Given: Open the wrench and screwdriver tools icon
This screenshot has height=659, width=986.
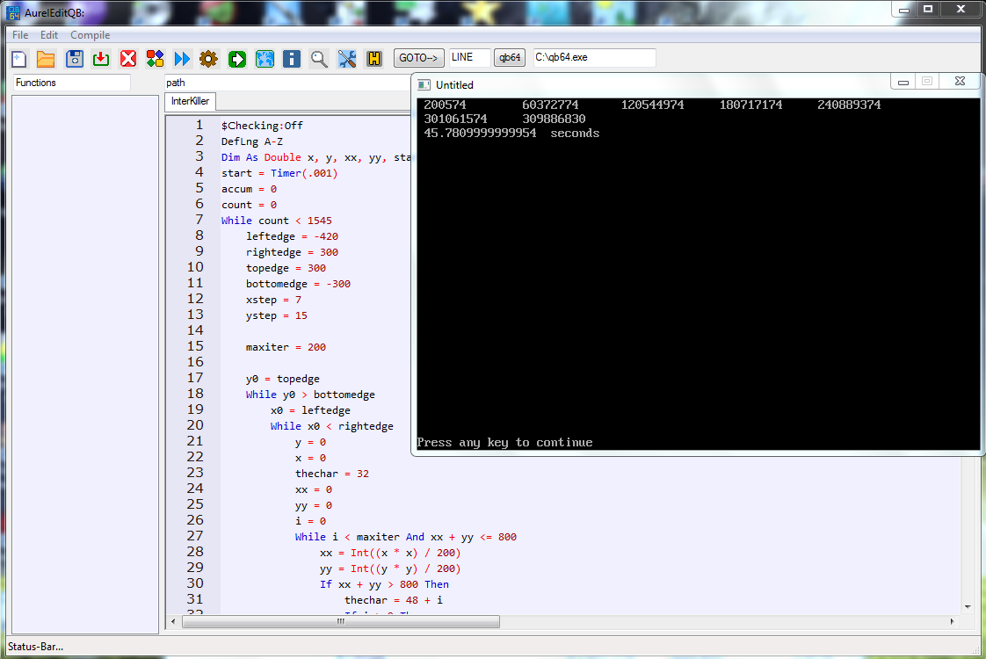Looking at the screenshot, I should click(347, 59).
